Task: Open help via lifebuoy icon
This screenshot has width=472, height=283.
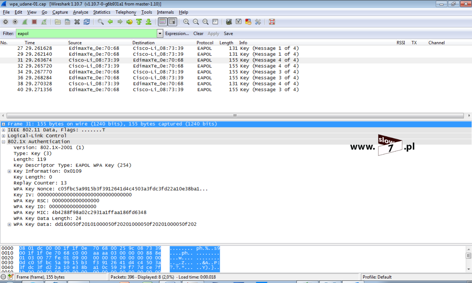Action: pyautogui.click(x=272, y=22)
